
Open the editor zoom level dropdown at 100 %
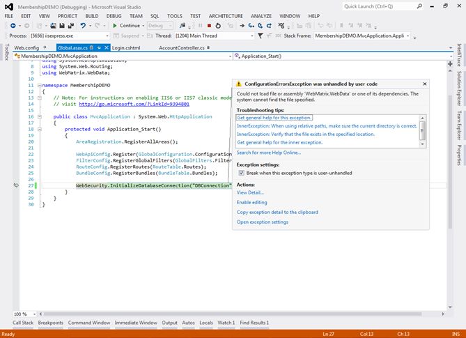[35, 314]
